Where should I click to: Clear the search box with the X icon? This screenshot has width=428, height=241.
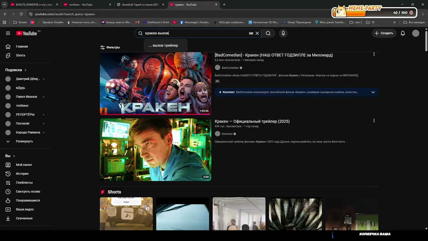coord(257,33)
